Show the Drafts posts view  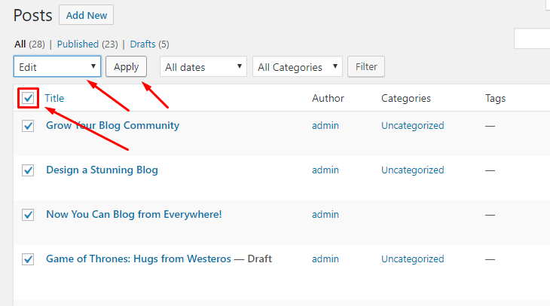(x=142, y=44)
